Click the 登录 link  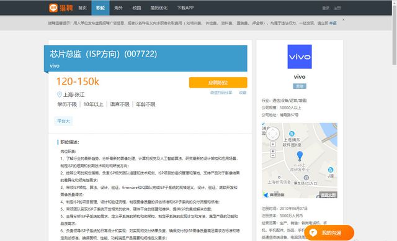(326, 8)
